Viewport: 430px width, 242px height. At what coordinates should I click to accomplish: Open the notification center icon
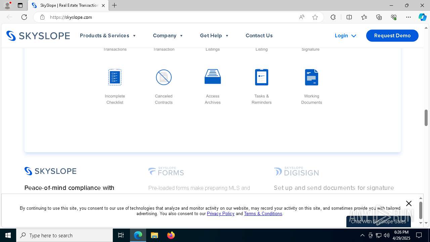coord(419,235)
